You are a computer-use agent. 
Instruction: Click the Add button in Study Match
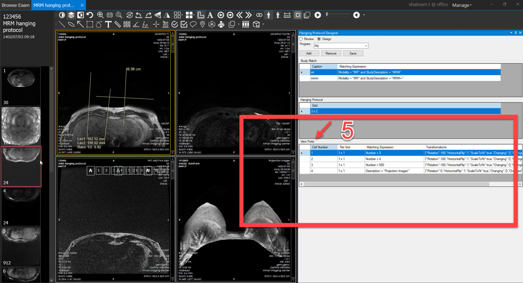(309, 53)
